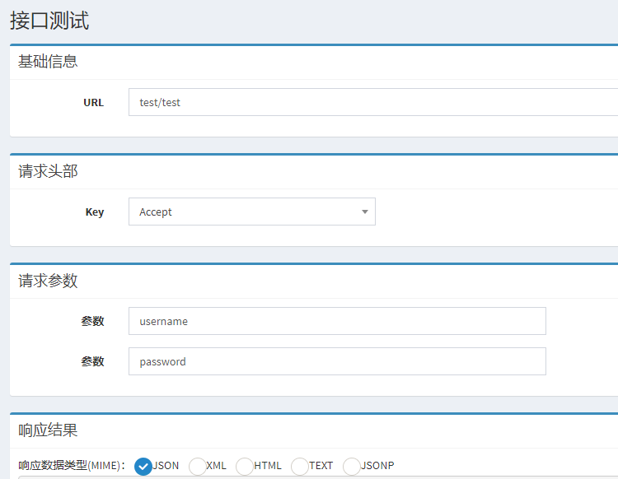Screen dimensions: 618x479
Task: Click the 响应数据类型(MIME) label
Action: point(72,466)
